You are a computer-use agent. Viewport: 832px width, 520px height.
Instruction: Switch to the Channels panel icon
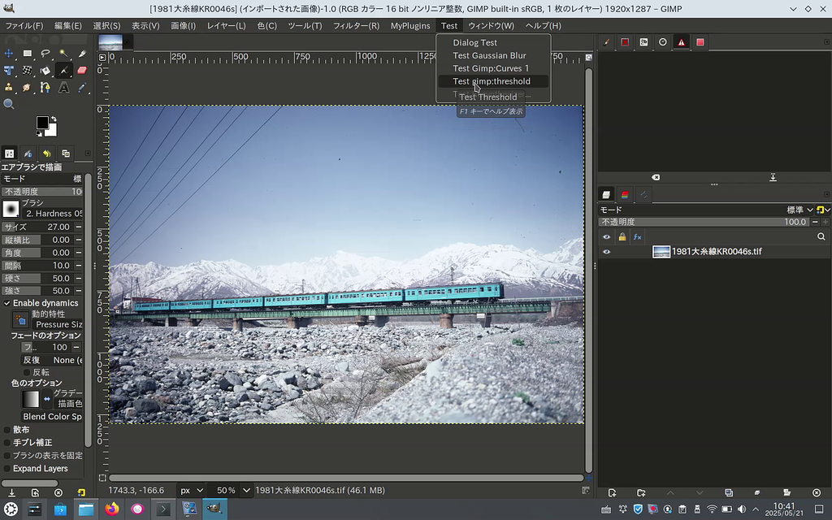pyautogui.click(x=624, y=194)
